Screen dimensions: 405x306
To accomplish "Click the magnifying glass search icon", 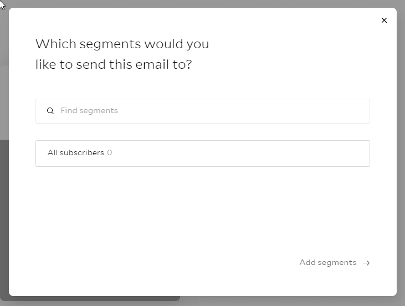I will 50,111.
